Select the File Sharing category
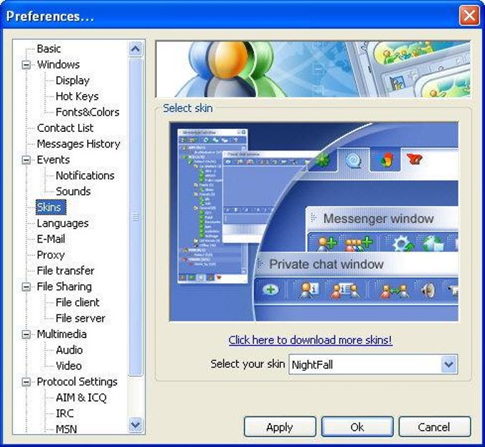The height and width of the screenshot is (447, 485). pos(64,287)
